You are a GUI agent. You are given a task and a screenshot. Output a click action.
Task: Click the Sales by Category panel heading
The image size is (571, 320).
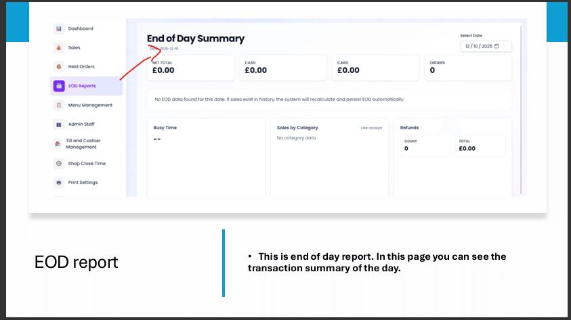pos(297,128)
